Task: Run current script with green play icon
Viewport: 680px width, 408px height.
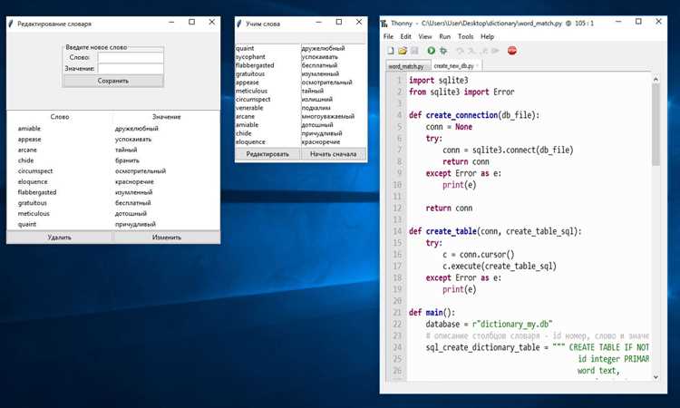Action: point(431,51)
